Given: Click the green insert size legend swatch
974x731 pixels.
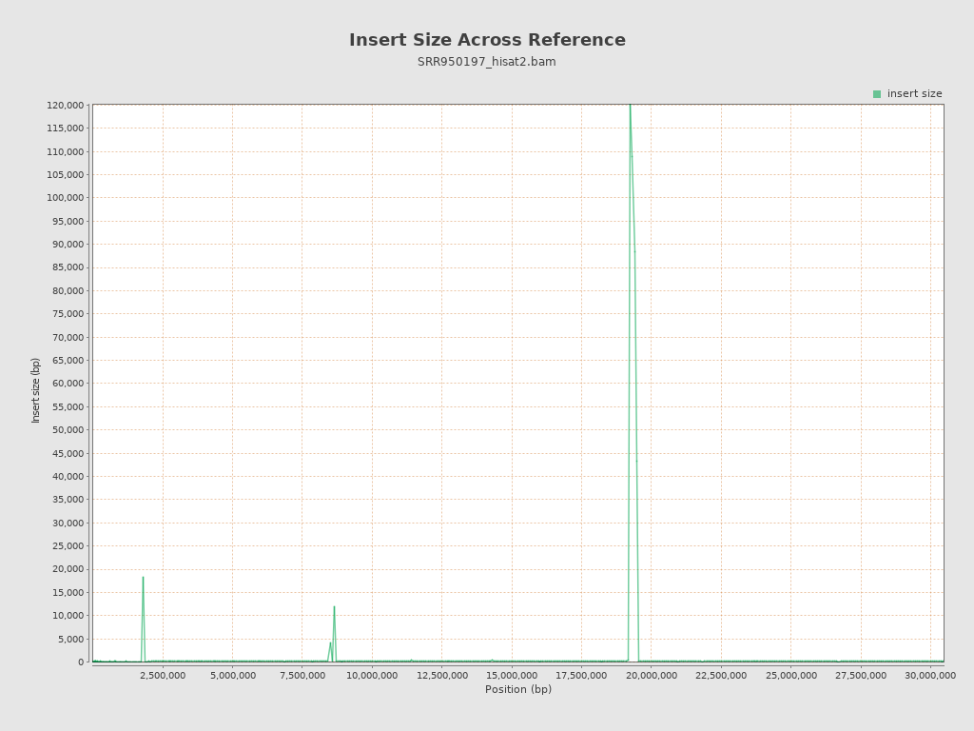Looking at the screenshot, I should point(876,94).
